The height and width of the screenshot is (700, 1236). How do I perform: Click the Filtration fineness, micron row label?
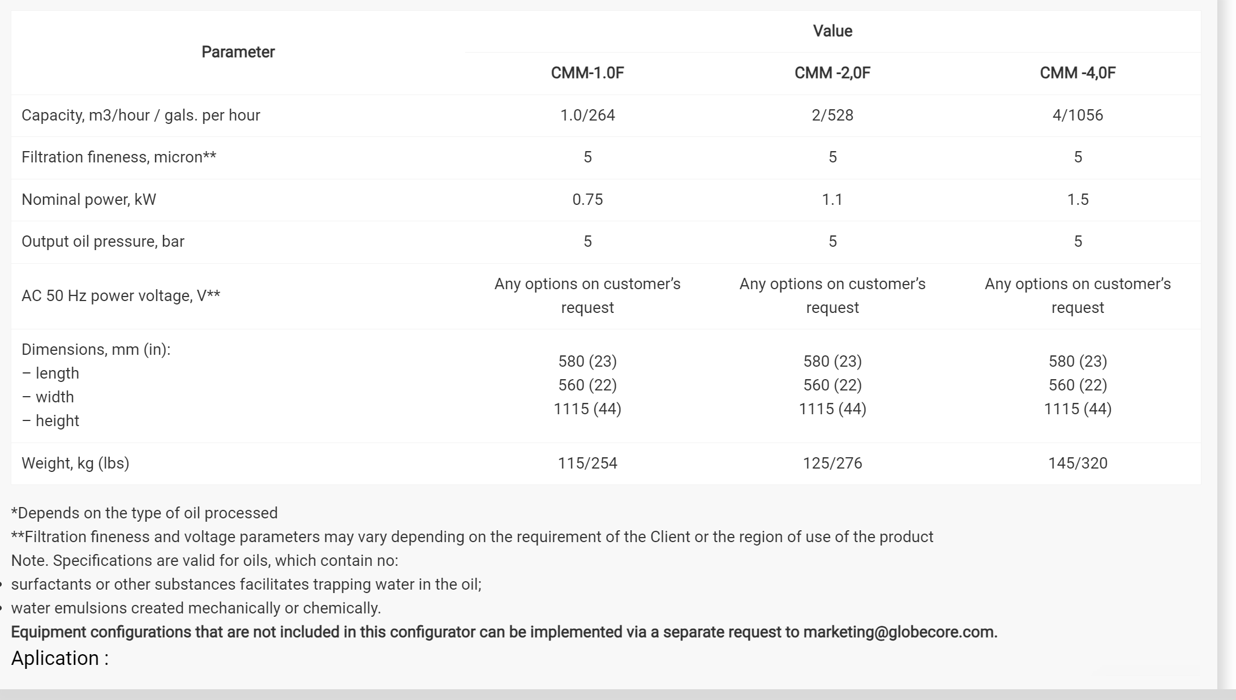(119, 157)
